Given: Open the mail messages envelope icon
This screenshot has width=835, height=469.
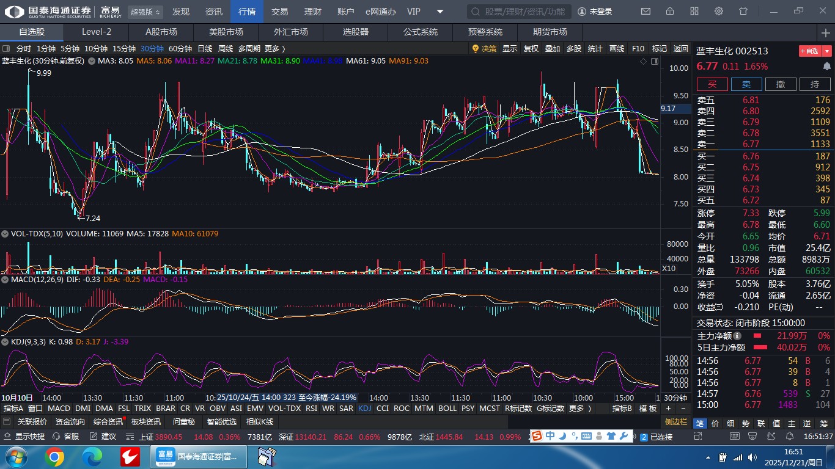Looking at the screenshot, I should coord(646,12).
